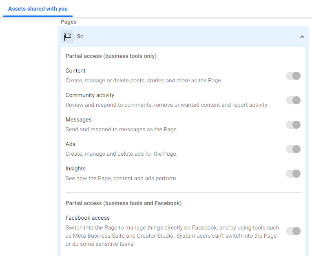The height and width of the screenshot is (256, 312).
Task: Toggle the Content permission switch
Action: point(293,76)
